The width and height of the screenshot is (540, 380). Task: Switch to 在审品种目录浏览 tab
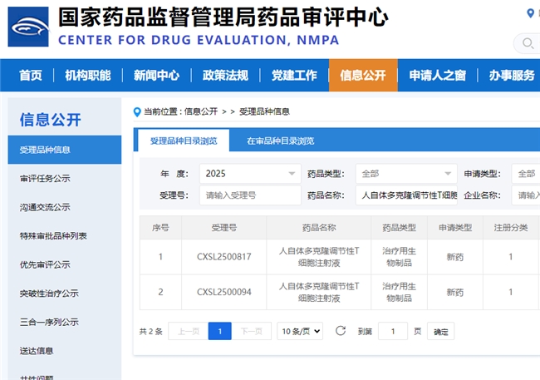280,141
